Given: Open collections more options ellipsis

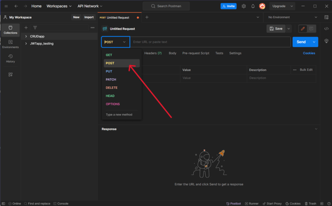Looking at the screenshot, I should pos(93,28).
